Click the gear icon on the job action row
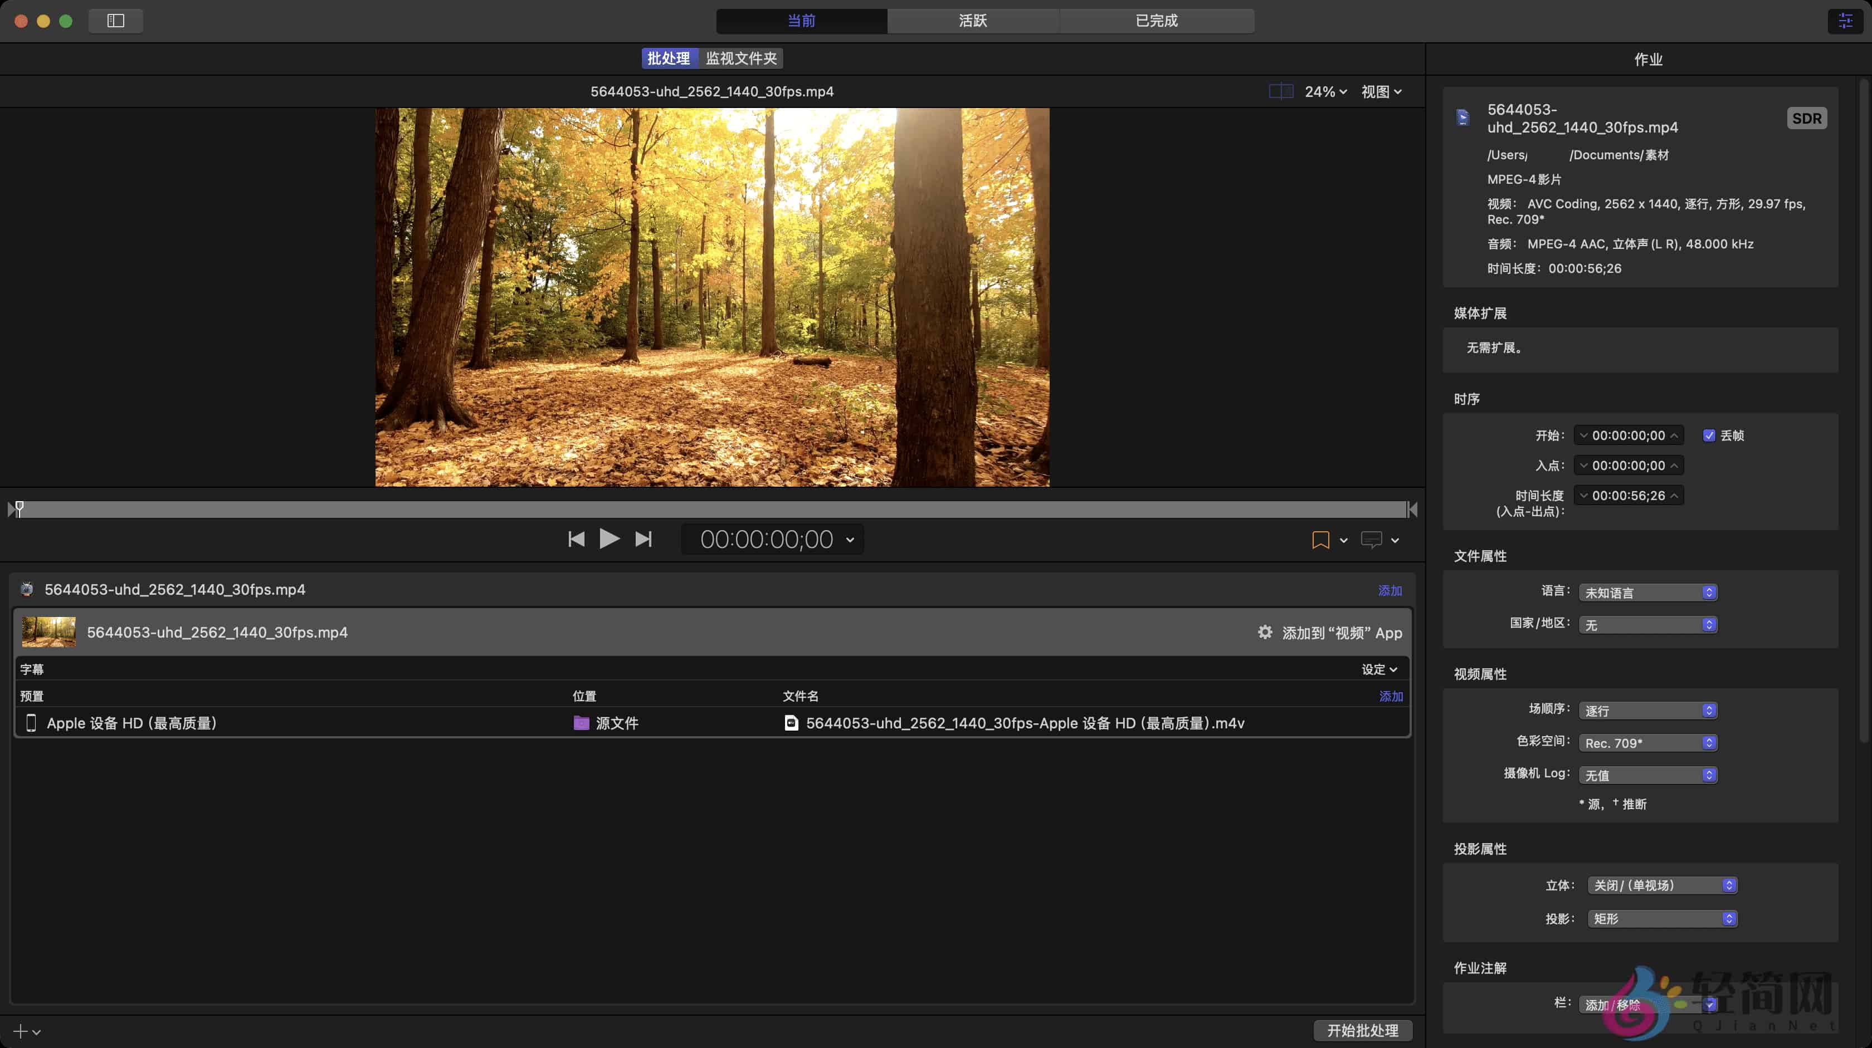The image size is (1872, 1048). [x=1265, y=632]
